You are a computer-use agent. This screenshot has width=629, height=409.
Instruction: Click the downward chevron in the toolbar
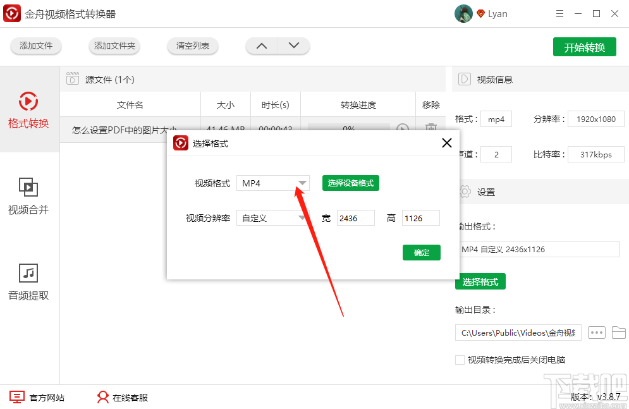(293, 46)
